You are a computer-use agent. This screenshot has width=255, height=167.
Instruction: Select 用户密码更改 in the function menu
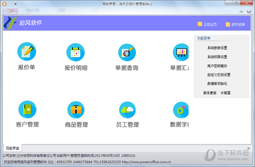pos(217,66)
